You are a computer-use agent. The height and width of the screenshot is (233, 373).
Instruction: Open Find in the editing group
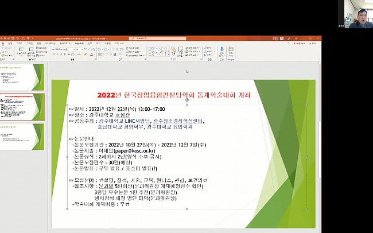pos(207,48)
